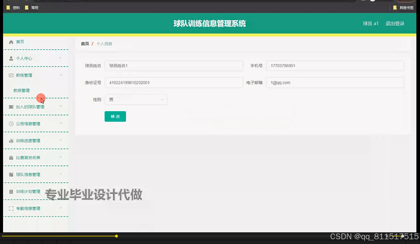Click 退出登录 to log out

[x=395, y=23]
